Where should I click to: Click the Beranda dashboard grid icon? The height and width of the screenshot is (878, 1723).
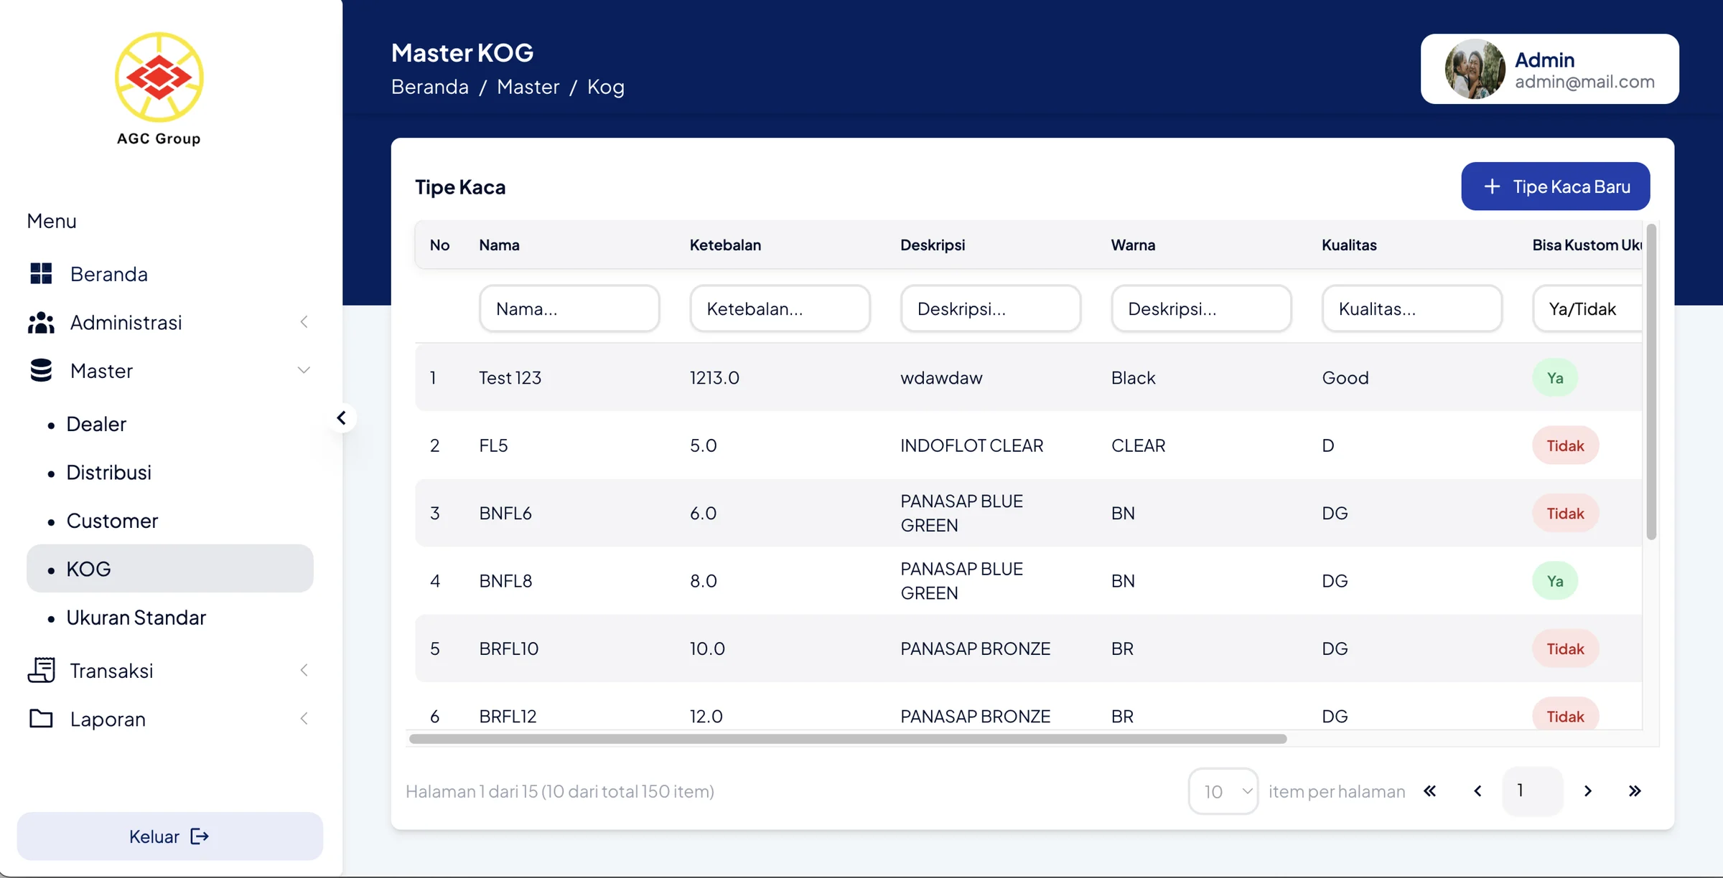pos(41,273)
